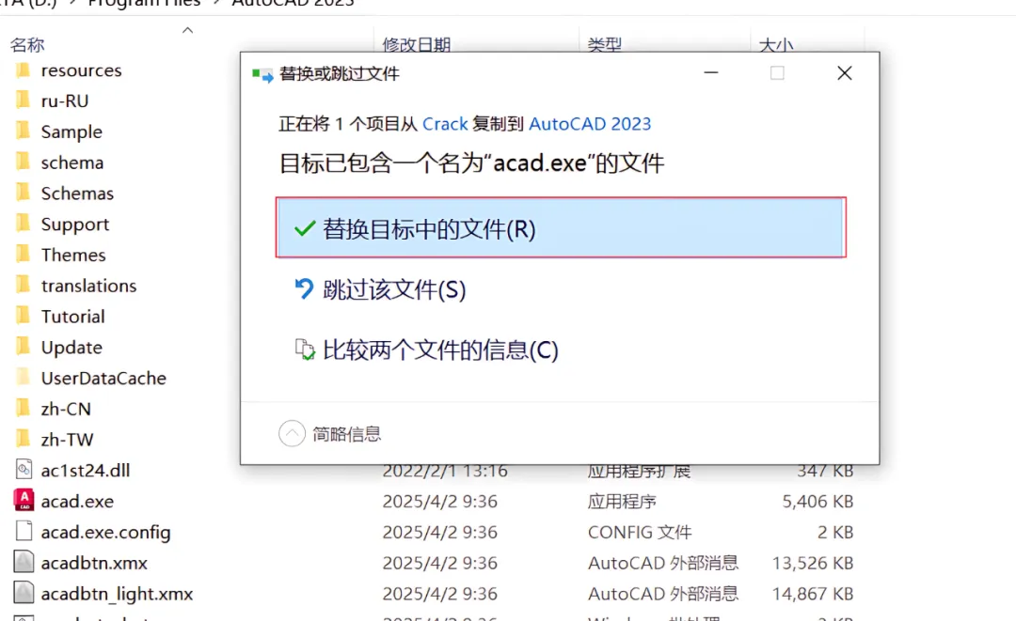
Task: Click the Tutorial folder icon
Action: pos(23,316)
